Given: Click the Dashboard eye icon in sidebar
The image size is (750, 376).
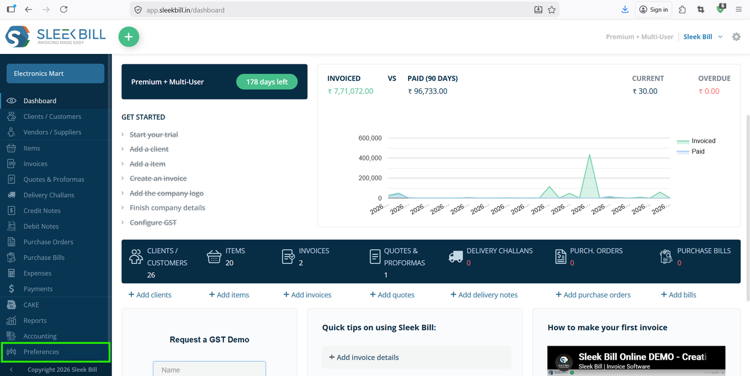Looking at the screenshot, I should point(11,101).
